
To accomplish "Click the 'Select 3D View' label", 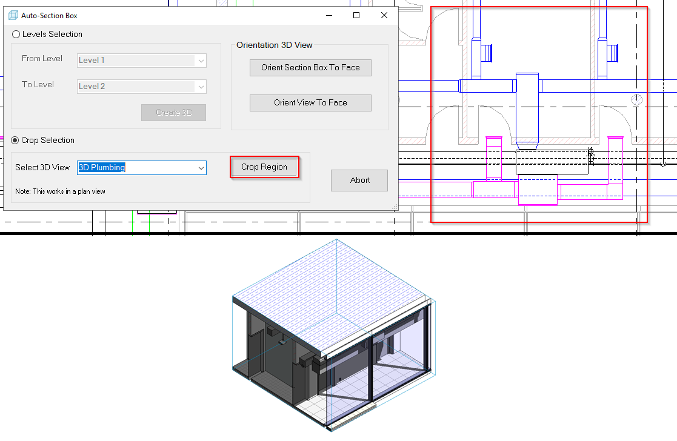I will coord(42,167).
